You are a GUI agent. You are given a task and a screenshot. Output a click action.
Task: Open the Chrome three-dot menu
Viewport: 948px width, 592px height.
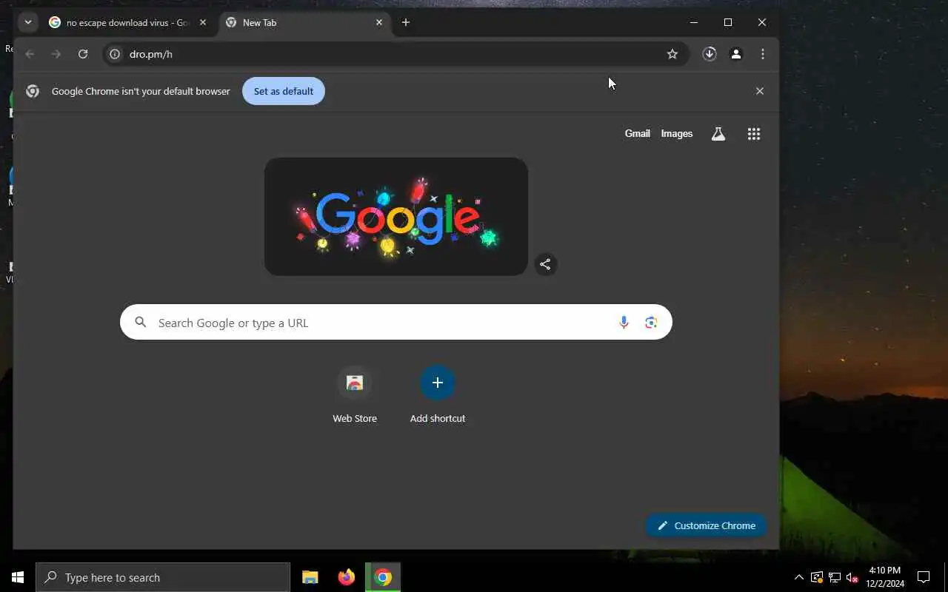coord(763,54)
